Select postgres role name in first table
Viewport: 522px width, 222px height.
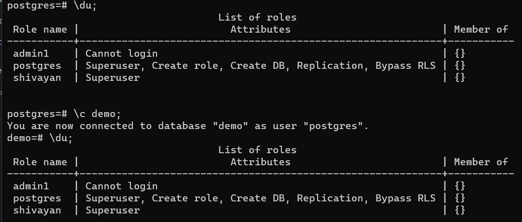[x=37, y=66]
